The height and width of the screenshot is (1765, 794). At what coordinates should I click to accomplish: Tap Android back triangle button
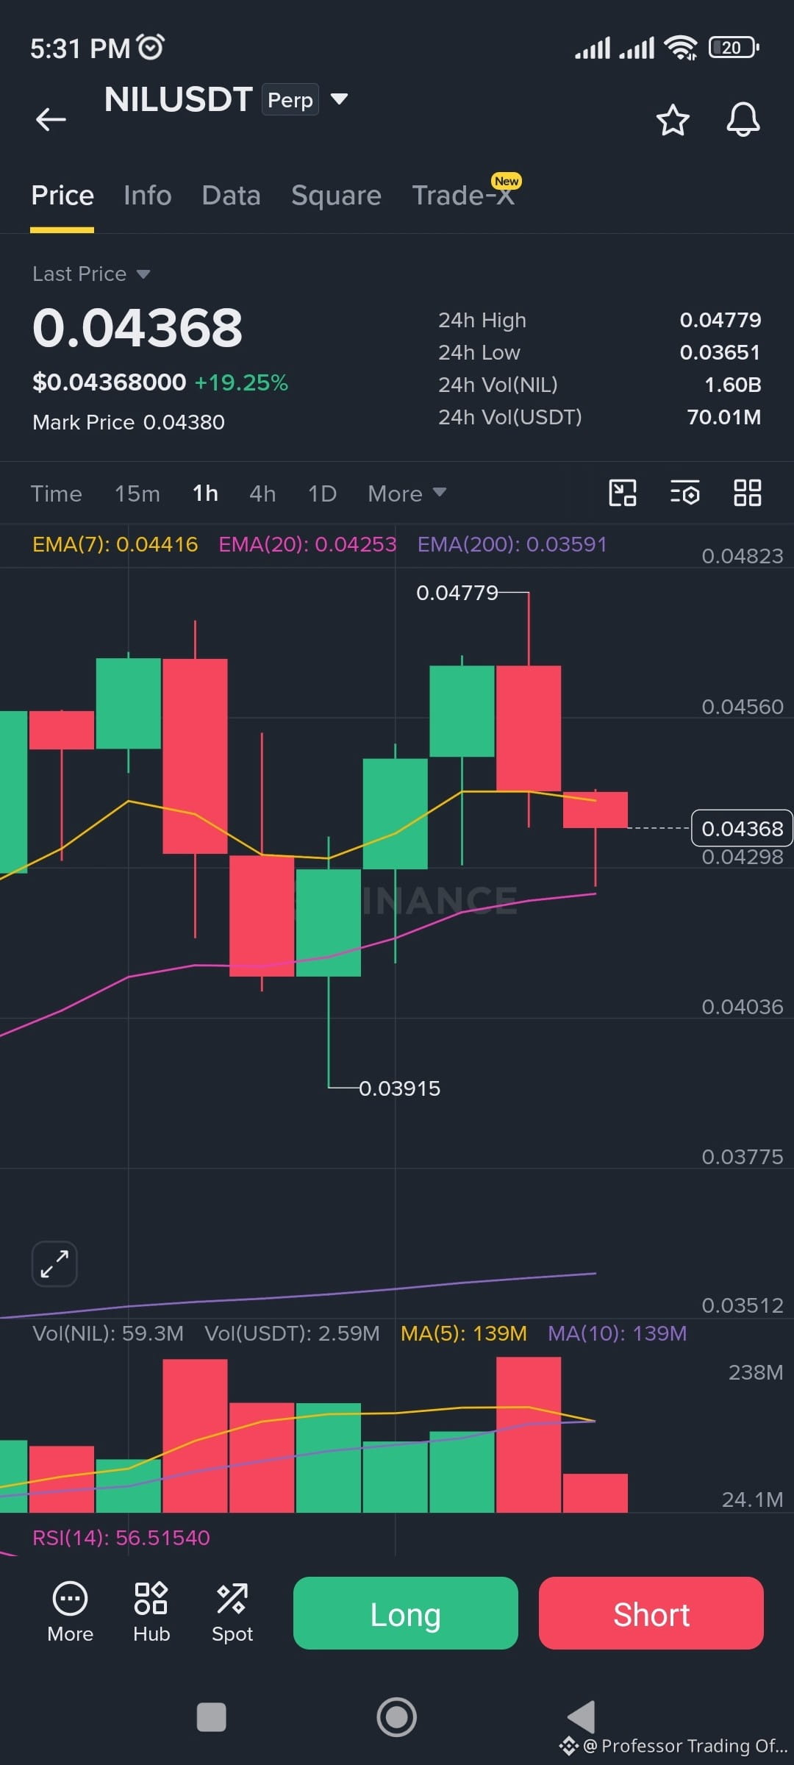582,1717
